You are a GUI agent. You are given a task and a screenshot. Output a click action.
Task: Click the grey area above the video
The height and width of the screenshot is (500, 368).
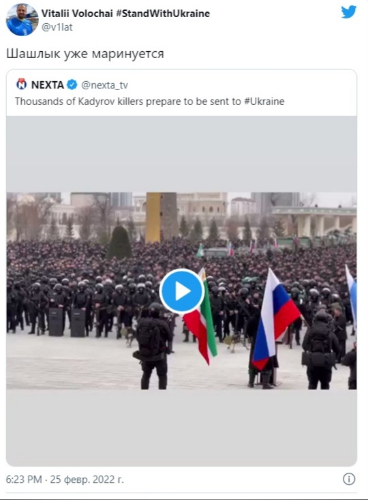(181, 154)
